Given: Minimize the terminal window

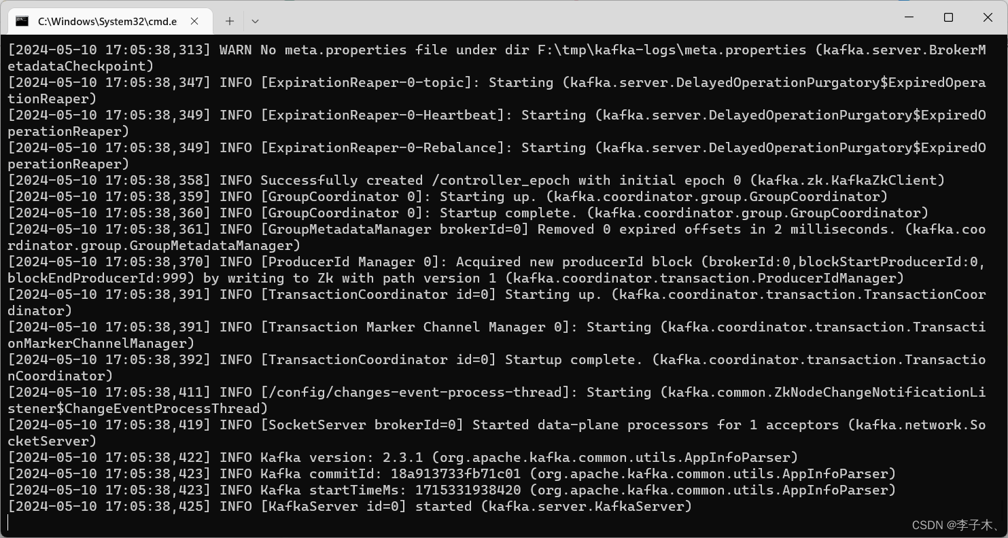Looking at the screenshot, I should click(909, 18).
